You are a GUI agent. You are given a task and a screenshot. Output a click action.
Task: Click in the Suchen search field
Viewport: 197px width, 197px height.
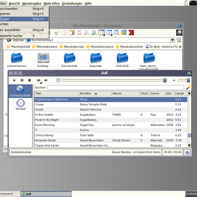116,88
